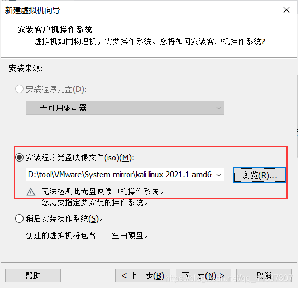Go back with 上一步(B) button
Image resolution: width=298 pixels, height=288 pixels.
(143, 275)
